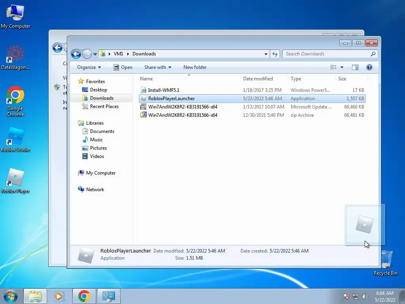Open Chrome from the taskbar
The width and height of the screenshot is (405, 304).
pos(84,296)
